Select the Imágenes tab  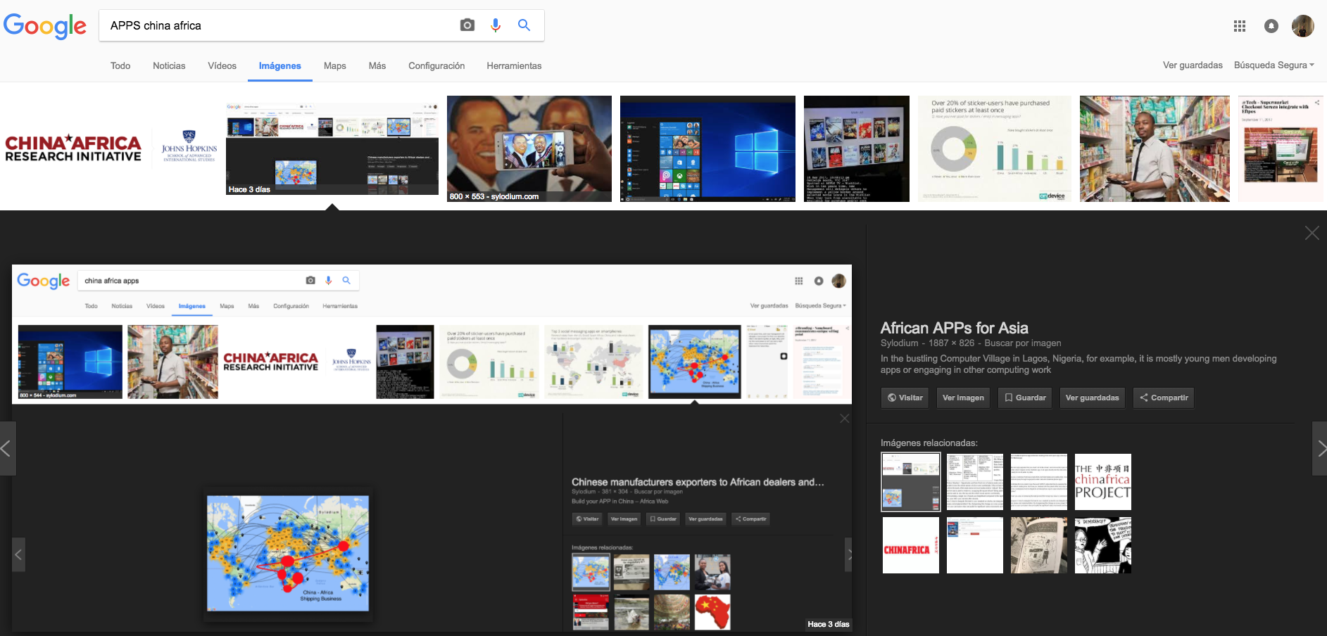(279, 65)
